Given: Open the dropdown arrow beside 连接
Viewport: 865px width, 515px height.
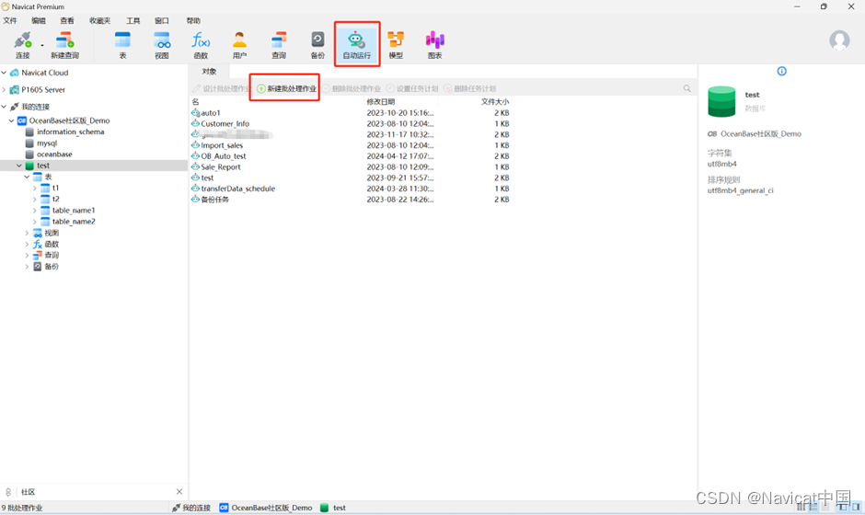Looking at the screenshot, I should coord(42,45).
